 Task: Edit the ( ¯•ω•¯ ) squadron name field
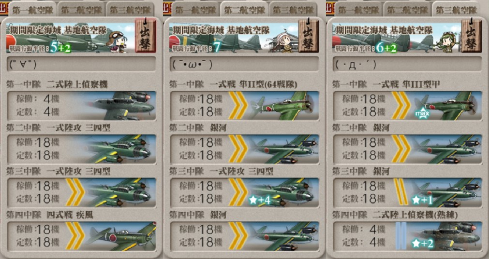pyautogui.click(x=245, y=64)
